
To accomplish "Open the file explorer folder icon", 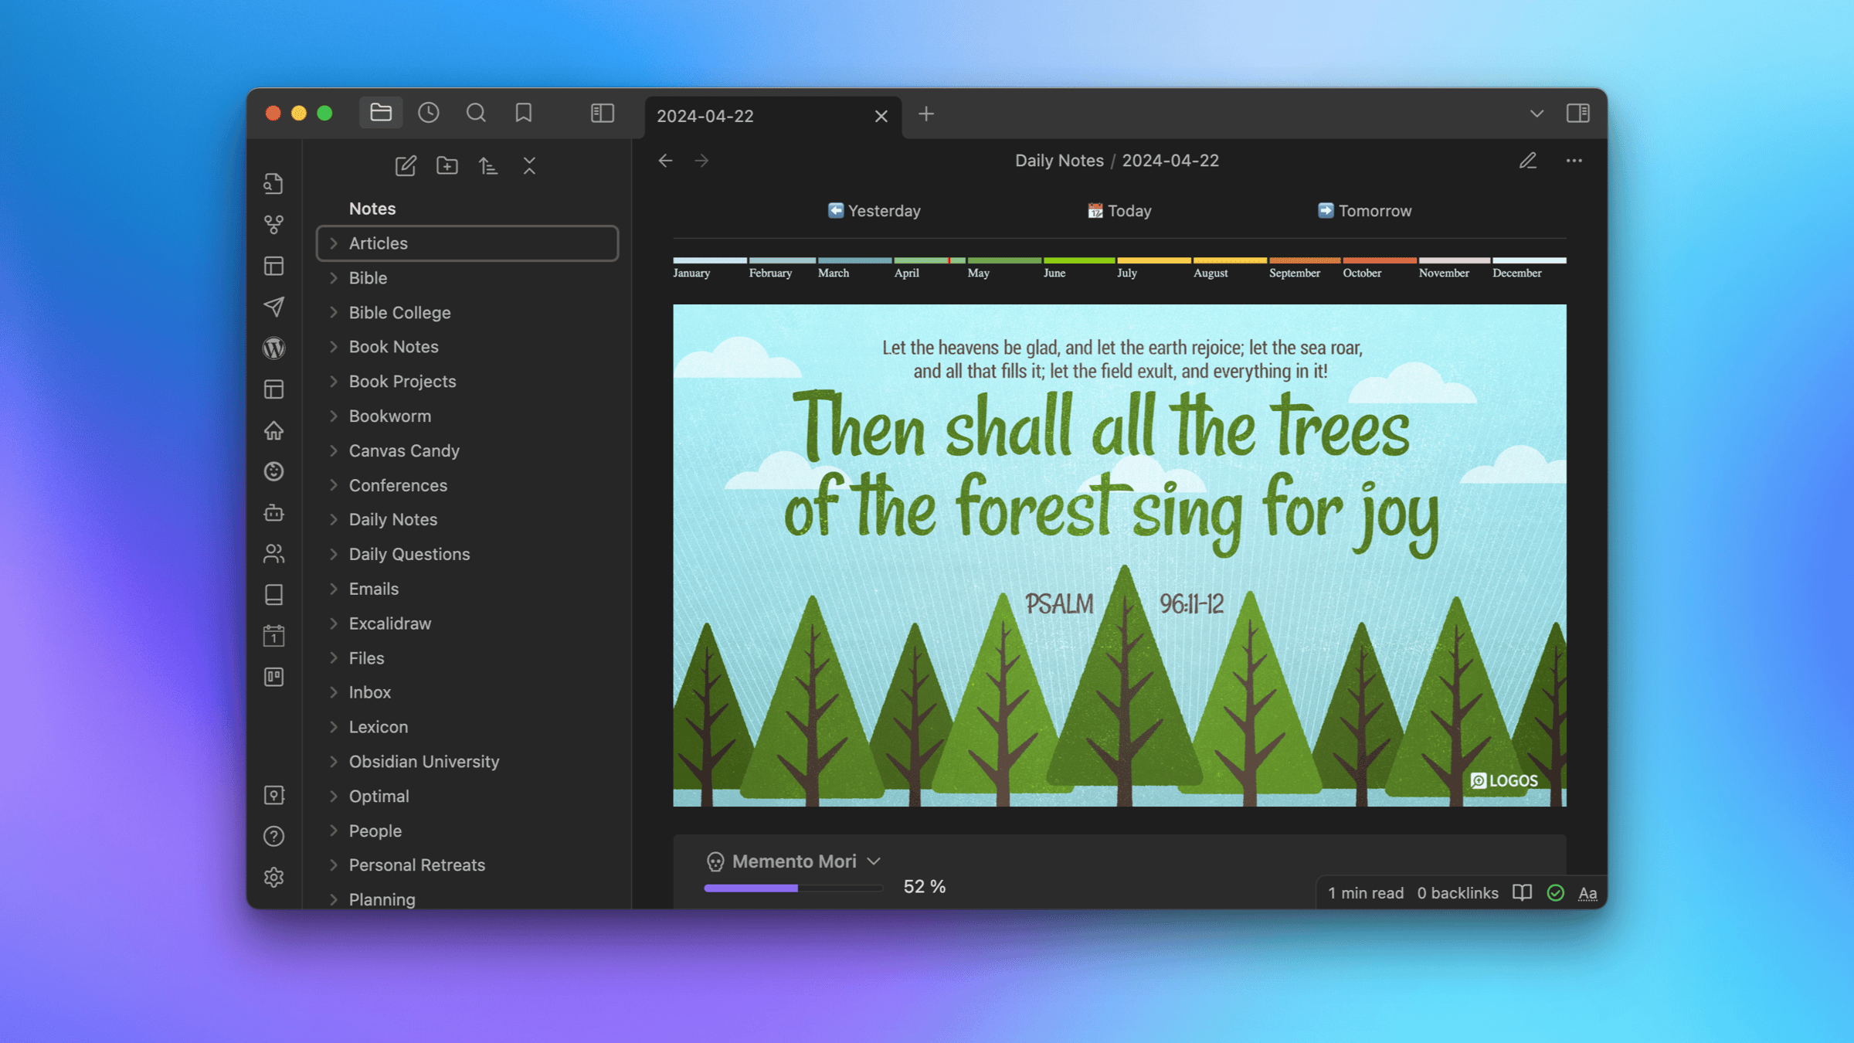I will coord(380,113).
